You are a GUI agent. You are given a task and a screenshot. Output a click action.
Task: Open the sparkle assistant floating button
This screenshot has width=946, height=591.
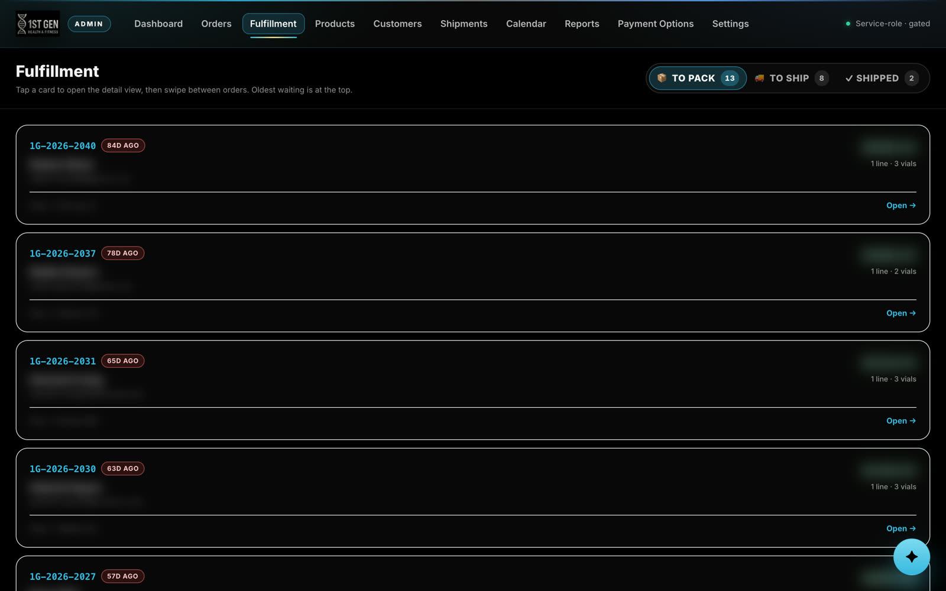(x=911, y=557)
